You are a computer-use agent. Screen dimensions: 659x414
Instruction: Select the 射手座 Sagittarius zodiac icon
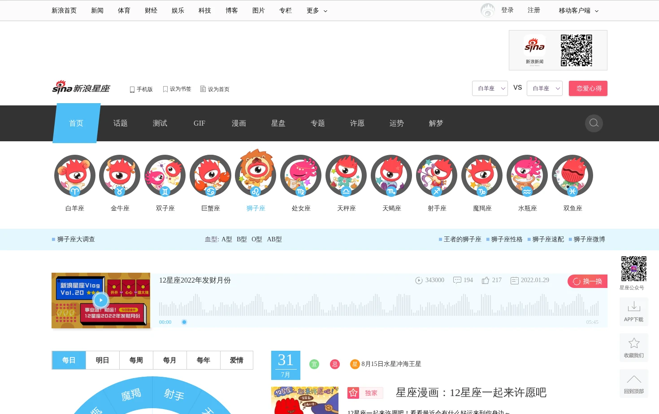tap(437, 176)
